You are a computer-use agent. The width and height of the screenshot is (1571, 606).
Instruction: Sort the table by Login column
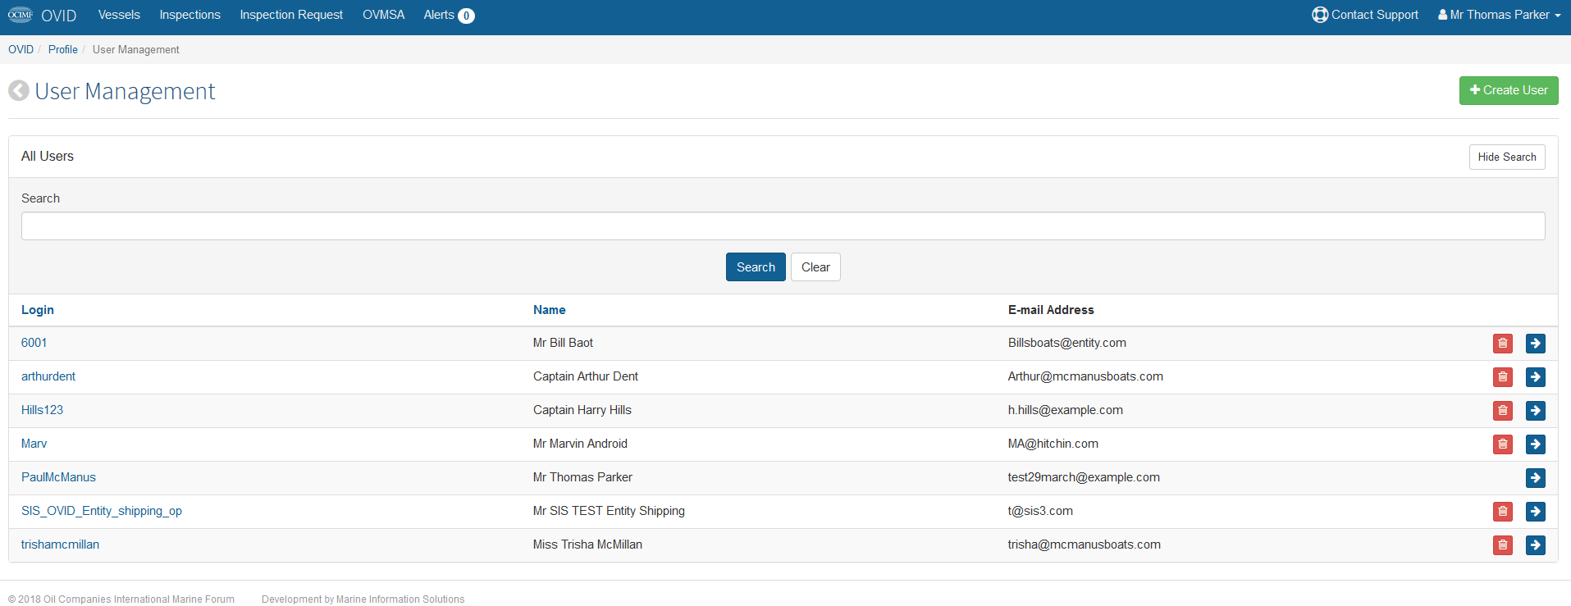tap(38, 310)
